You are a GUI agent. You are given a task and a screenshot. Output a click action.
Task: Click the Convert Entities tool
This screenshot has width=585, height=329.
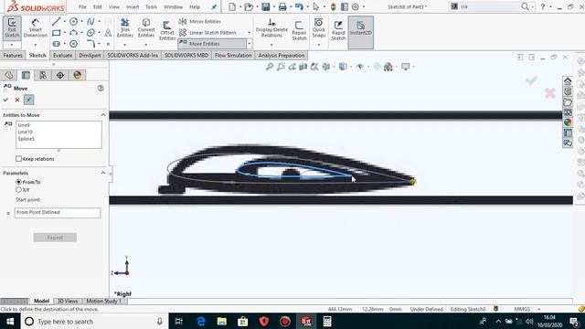pyautogui.click(x=146, y=28)
